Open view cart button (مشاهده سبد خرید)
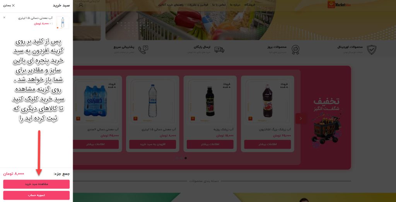 (x=36, y=184)
